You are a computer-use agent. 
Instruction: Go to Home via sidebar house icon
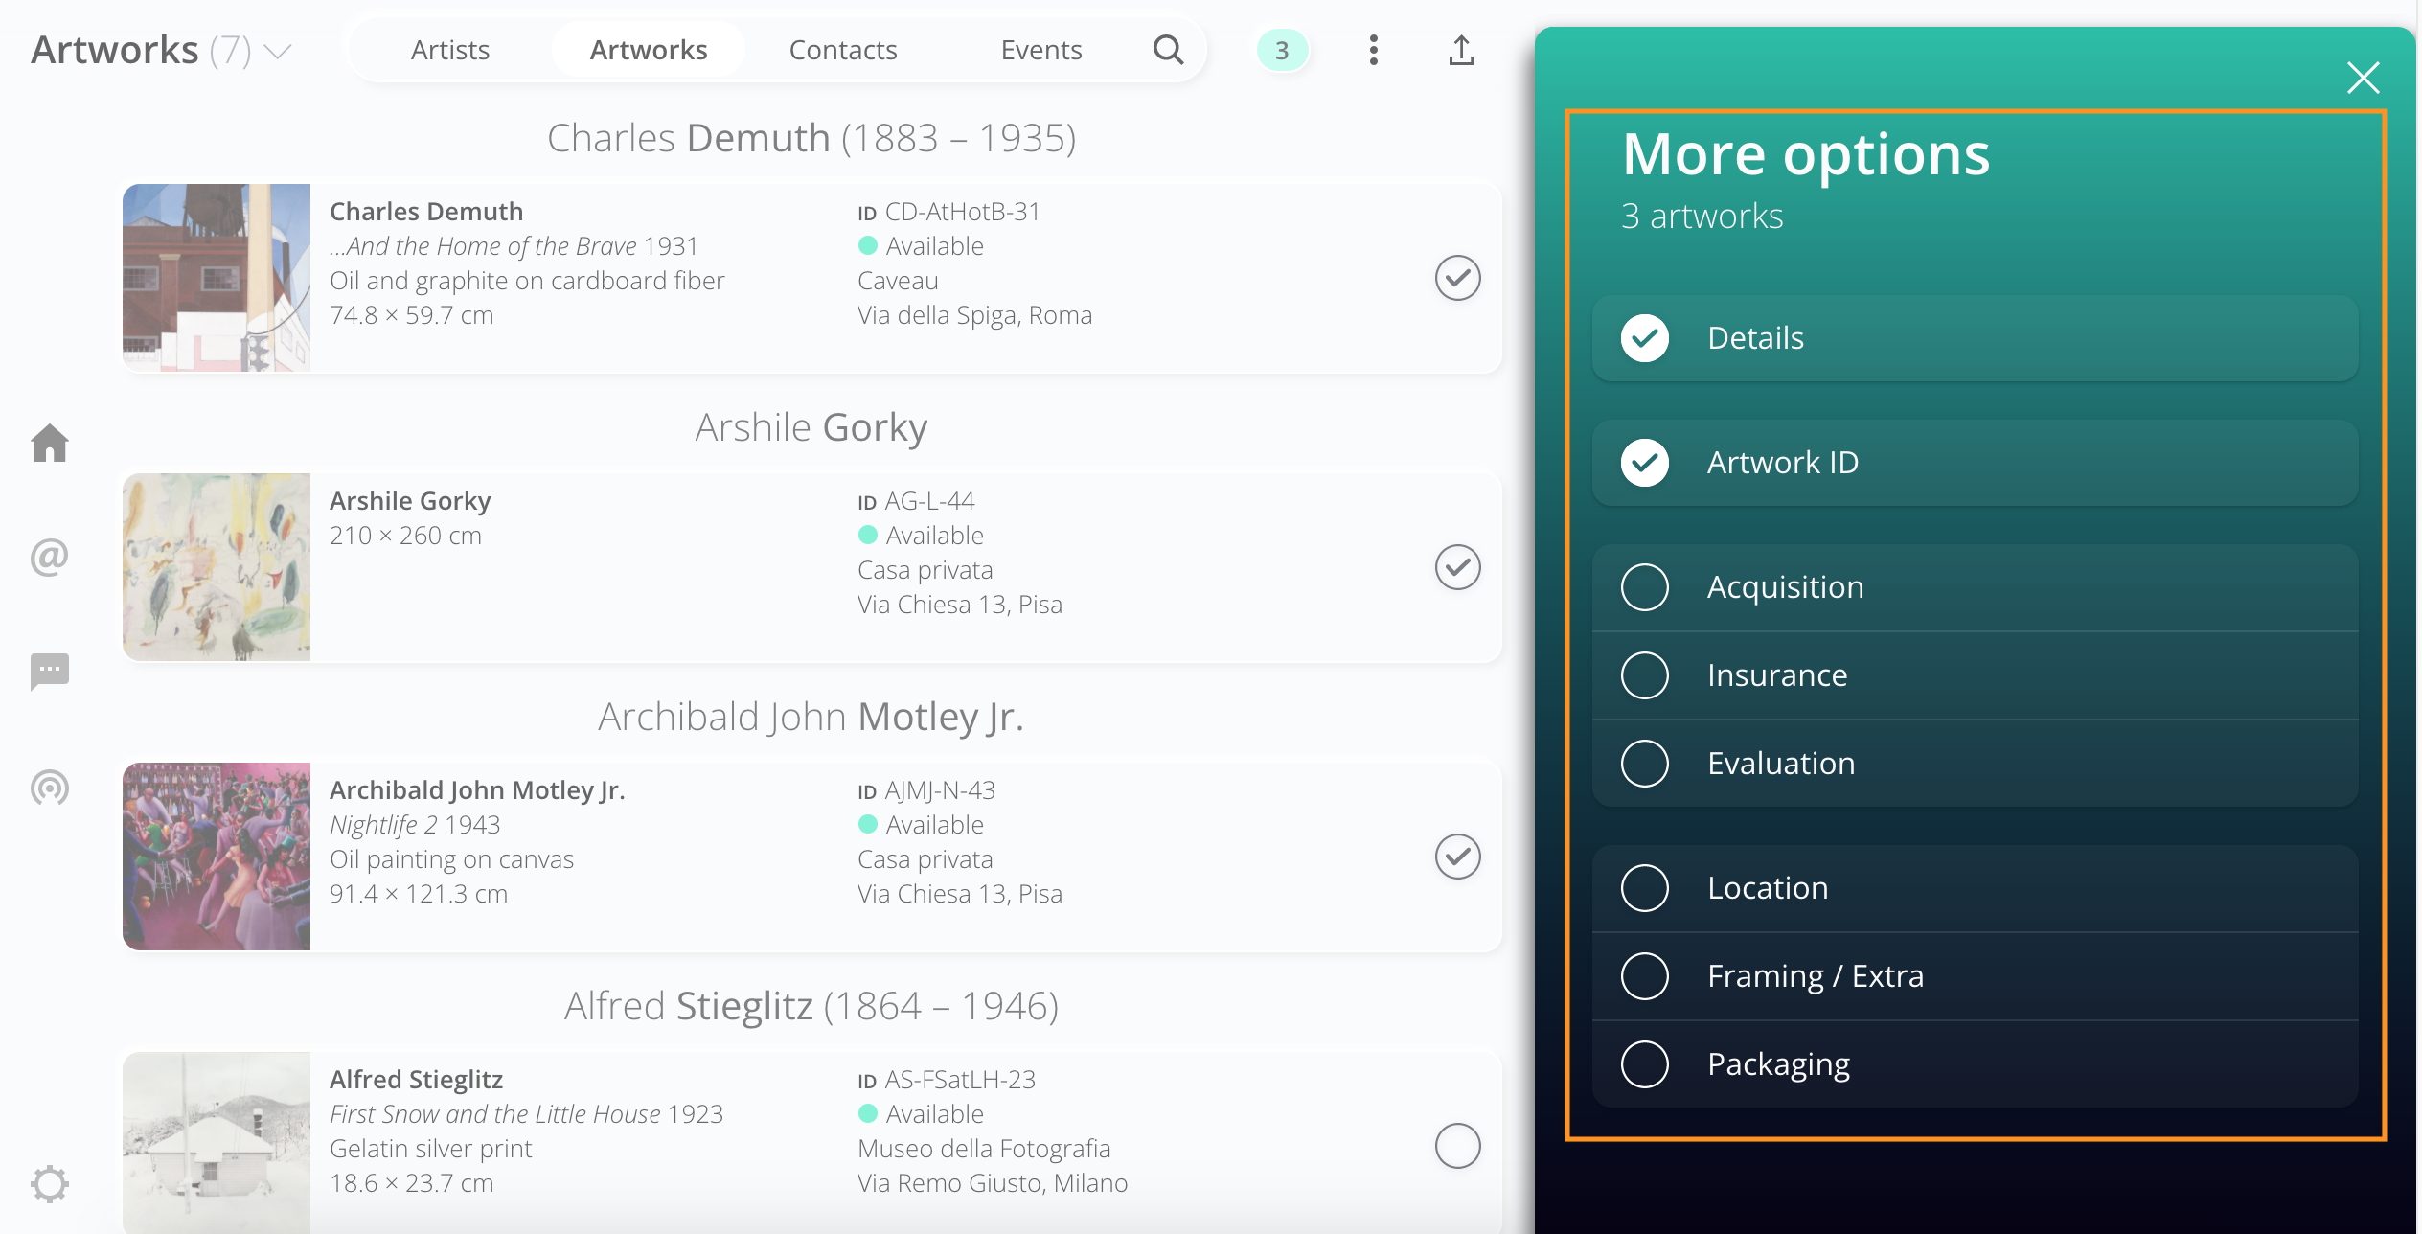coord(50,443)
